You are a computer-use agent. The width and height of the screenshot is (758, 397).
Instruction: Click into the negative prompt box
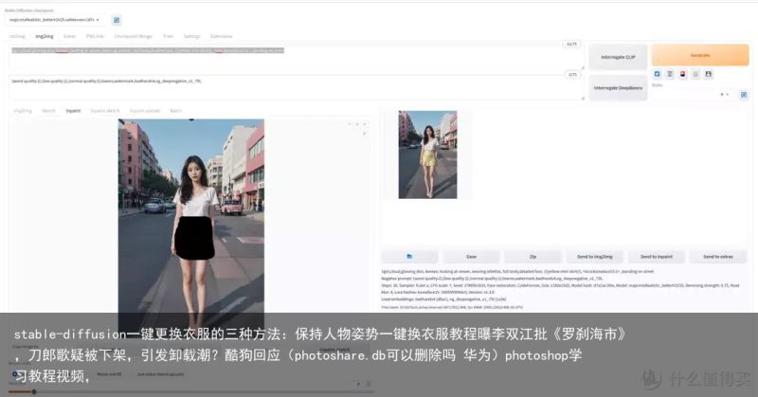296,88
